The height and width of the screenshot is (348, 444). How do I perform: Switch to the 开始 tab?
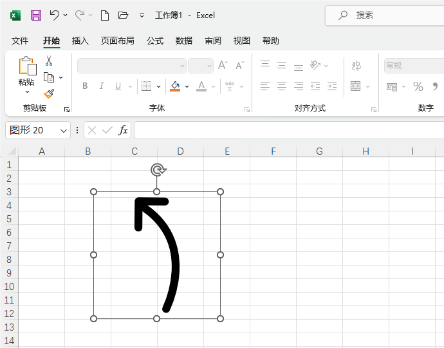(51, 41)
